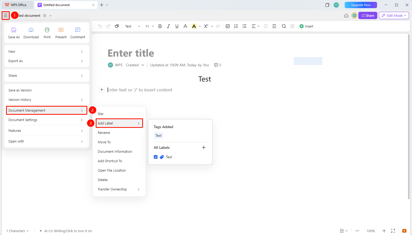Expand the Edit Mode dropdown

pos(394,15)
